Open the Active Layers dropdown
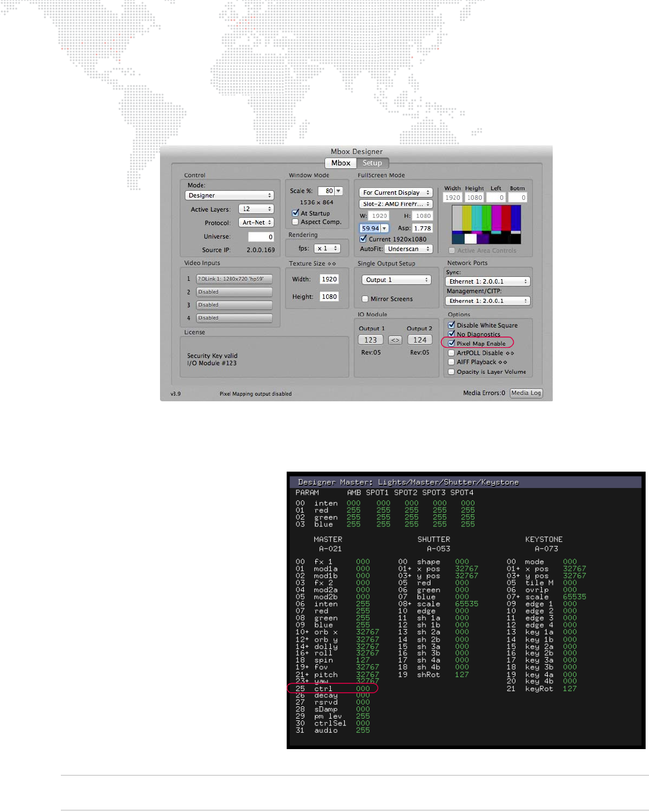Image resolution: width=649 pixels, height=811 pixels. click(x=256, y=209)
